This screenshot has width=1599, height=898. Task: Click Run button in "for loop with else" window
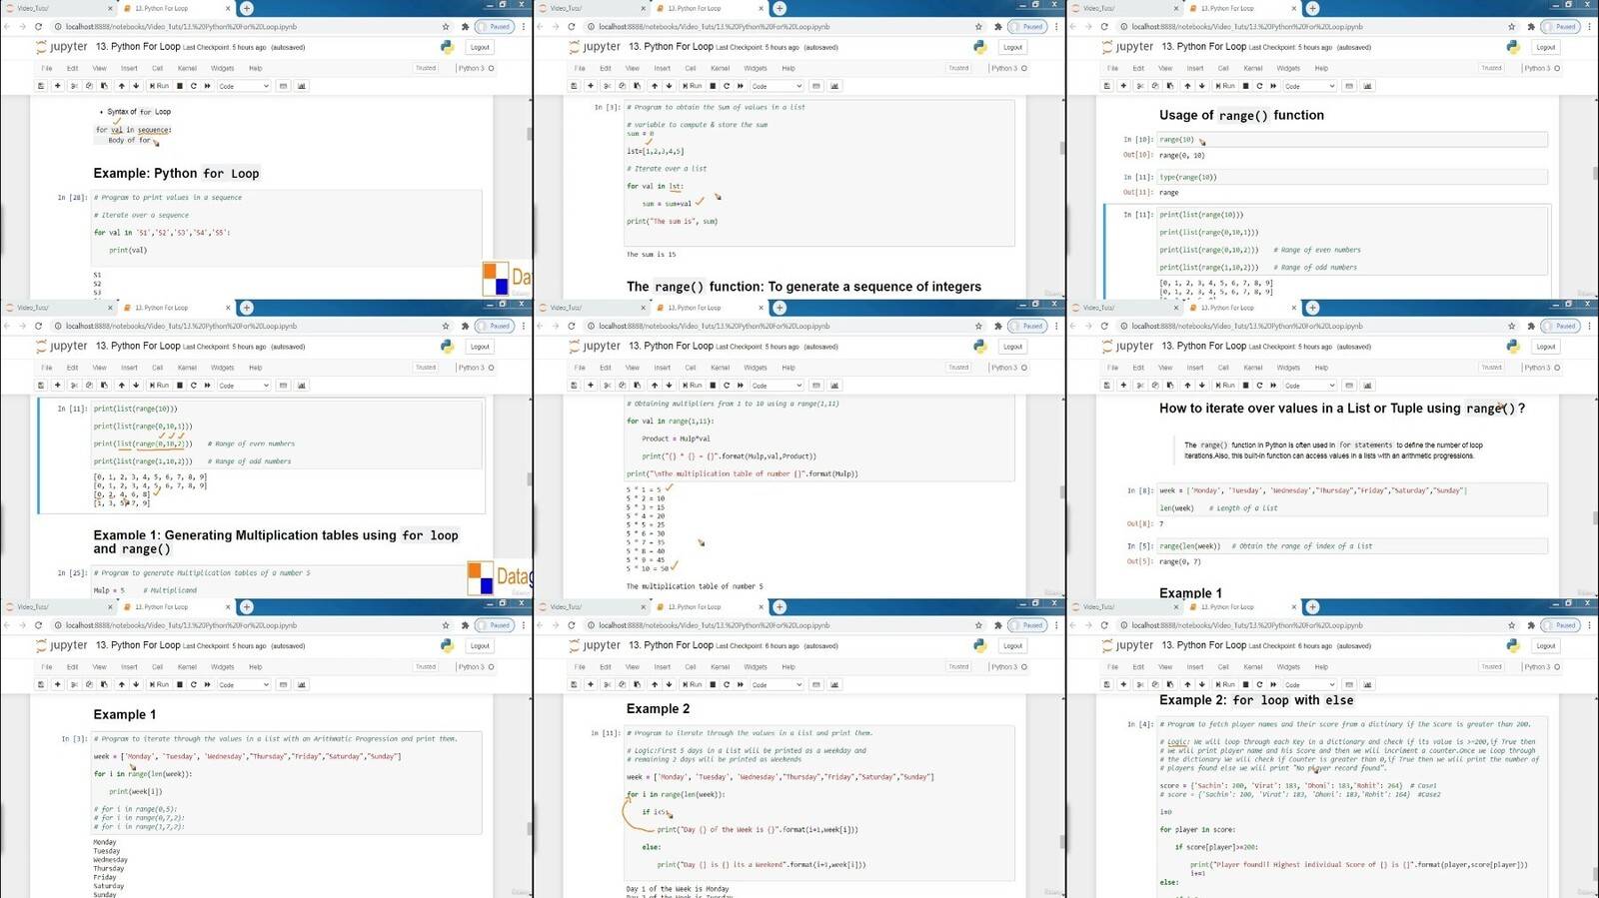click(1225, 685)
